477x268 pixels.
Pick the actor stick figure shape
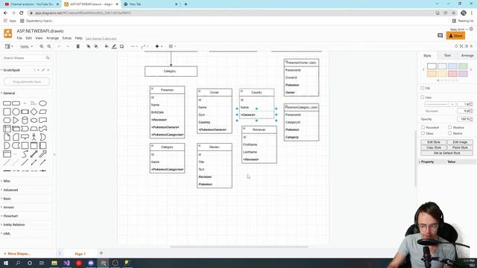tap(34, 137)
